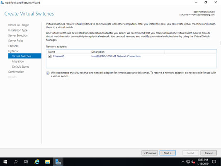This screenshot has width=221, height=166.
Task: Click the wizard icon in title bar
Action: (2, 2)
